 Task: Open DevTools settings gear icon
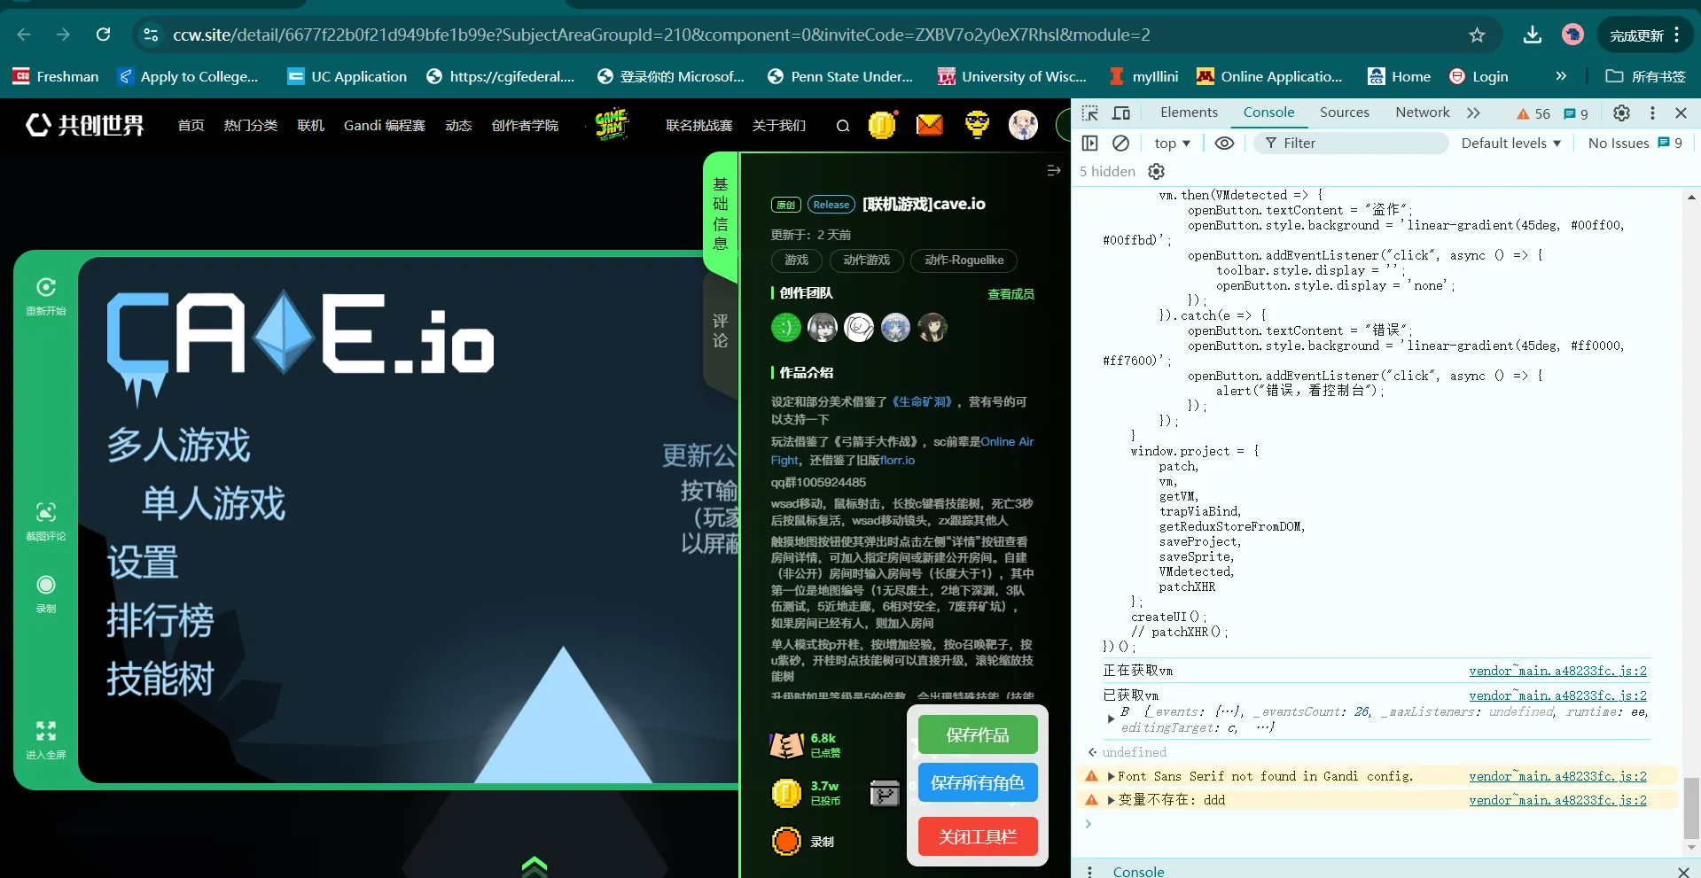tap(1621, 113)
